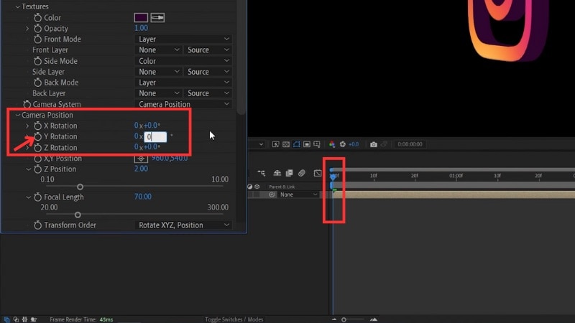The height and width of the screenshot is (323, 575).
Task: Open the grid and guide options icon
Action: 317,144
